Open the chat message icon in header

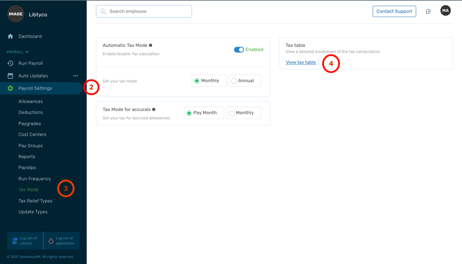point(428,11)
